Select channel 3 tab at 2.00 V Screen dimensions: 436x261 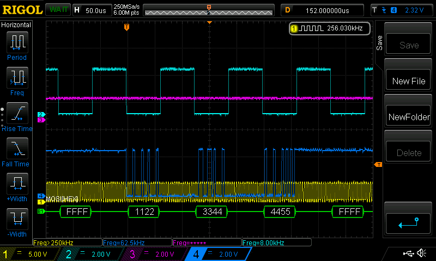156,254
